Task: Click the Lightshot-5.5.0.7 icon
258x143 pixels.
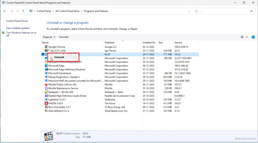Action: pyautogui.click(x=46, y=99)
